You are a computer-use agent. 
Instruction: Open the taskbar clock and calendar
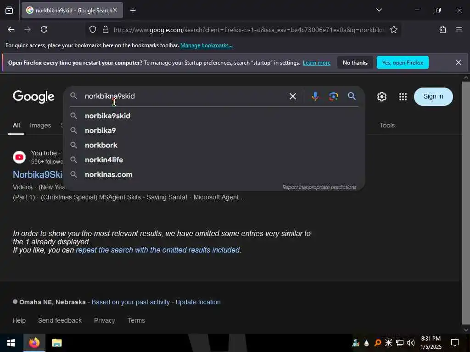pyautogui.click(x=431, y=343)
